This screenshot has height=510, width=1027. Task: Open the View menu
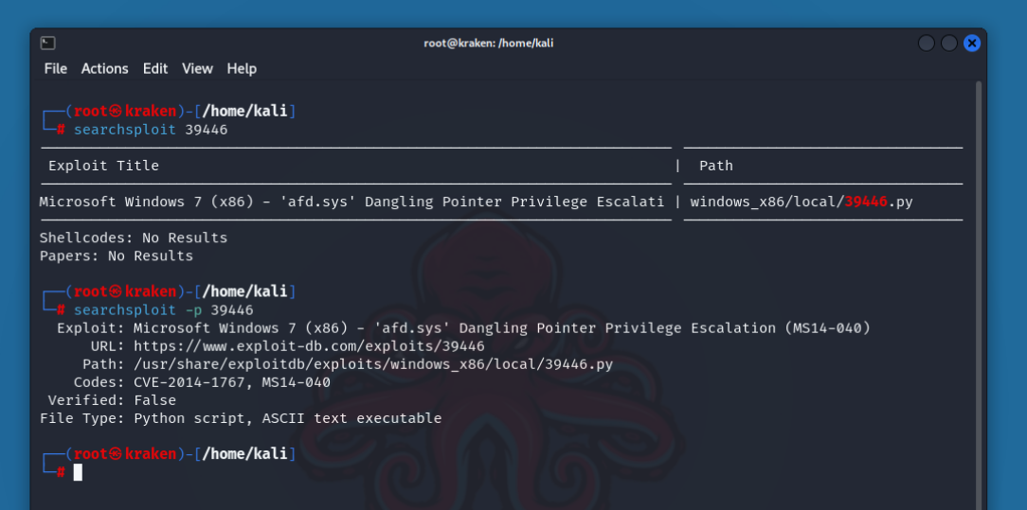197,68
